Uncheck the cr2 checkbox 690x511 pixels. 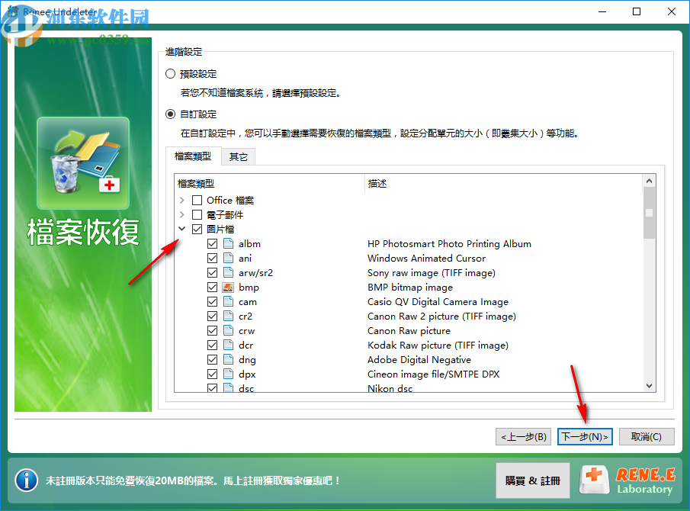pyautogui.click(x=212, y=316)
